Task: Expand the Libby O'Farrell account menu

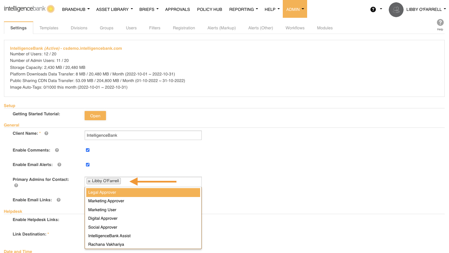Action: tap(426, 9)
